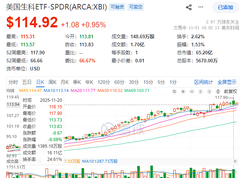Click the 成交量 value 148.69万股
The width and height of the screenshot is (245, 178).
(142, 36)
